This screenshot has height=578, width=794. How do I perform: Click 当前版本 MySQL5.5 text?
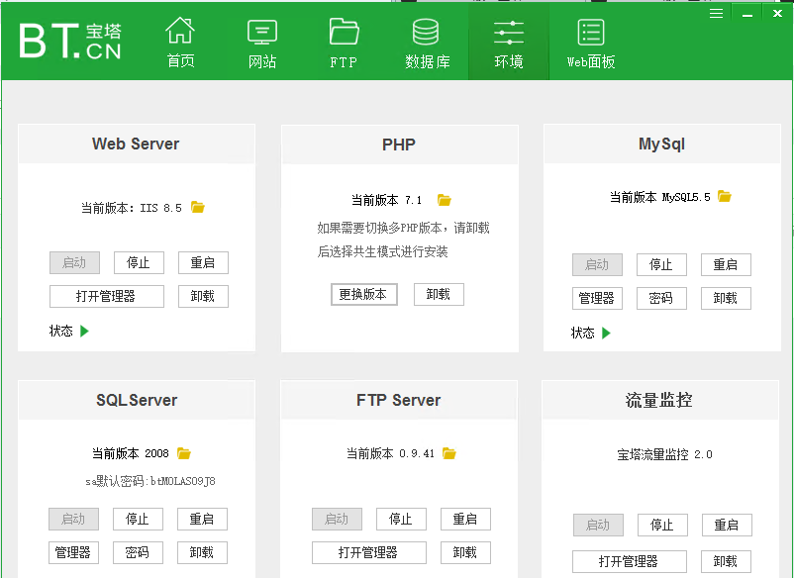tap(659, 197)
